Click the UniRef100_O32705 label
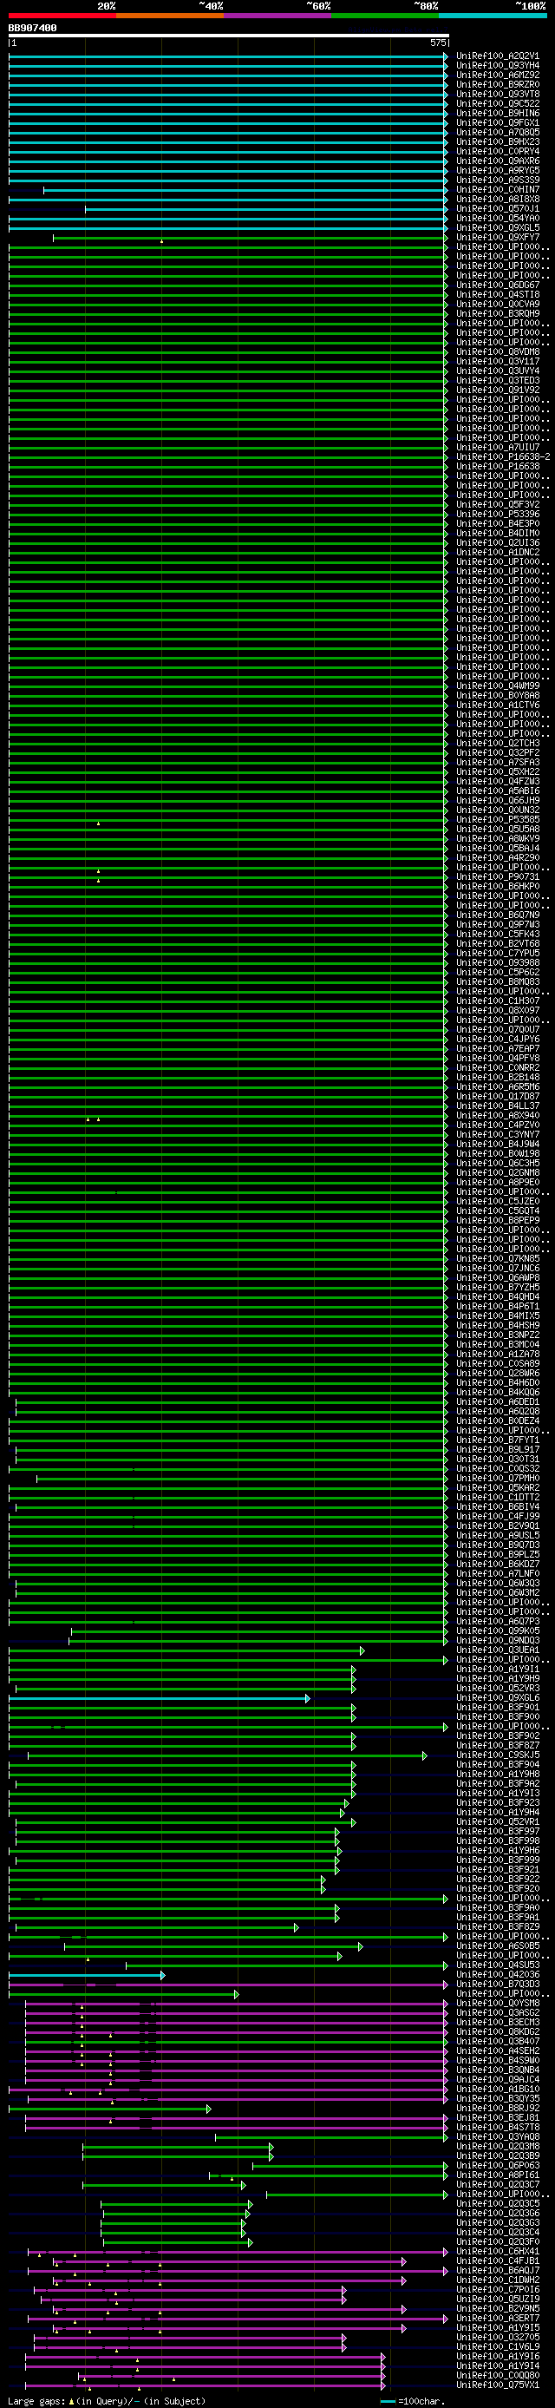The width and height of the screenshot is (555, 2408). (x=497, y=2337)
